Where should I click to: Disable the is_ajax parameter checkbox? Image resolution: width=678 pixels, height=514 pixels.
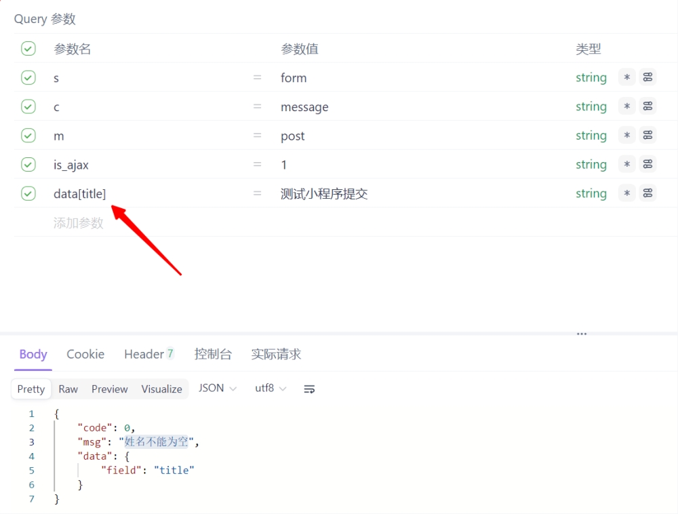(28, 165)
